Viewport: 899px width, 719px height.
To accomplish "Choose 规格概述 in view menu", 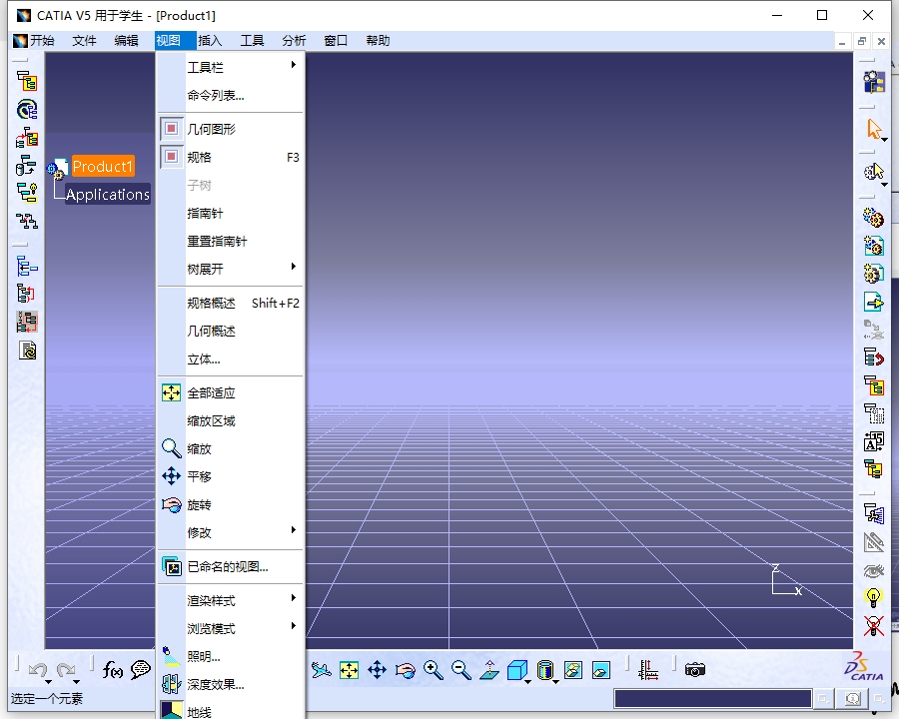I will (230, 303).
